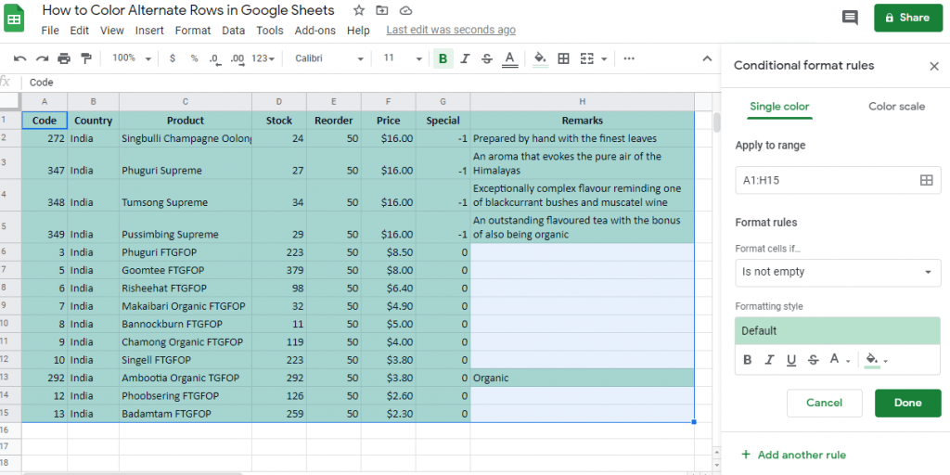The width and height of the screenshot is (950, 475).
Task: Open the borders tool
Action: [563, 58]
